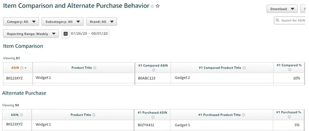Mark report as favorite with star icon
The width and height of the screenshot is (309, 131).
coord(157,6)
